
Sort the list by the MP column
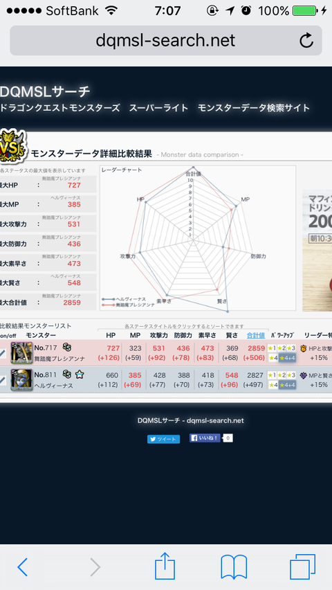point(135,335)
